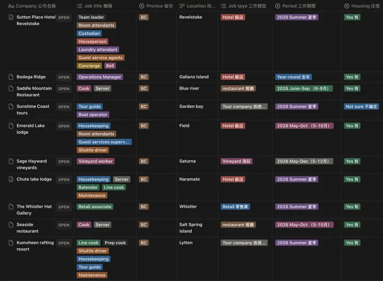Click the list icon in Job title header
The image size is (383, 281).
coord(79,6)
